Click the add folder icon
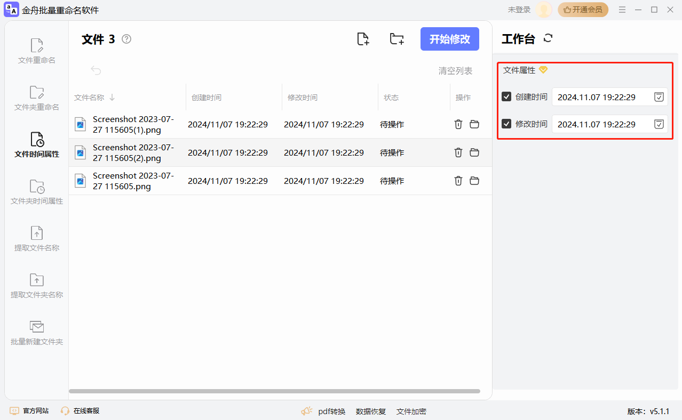 [x=396, y=39]
